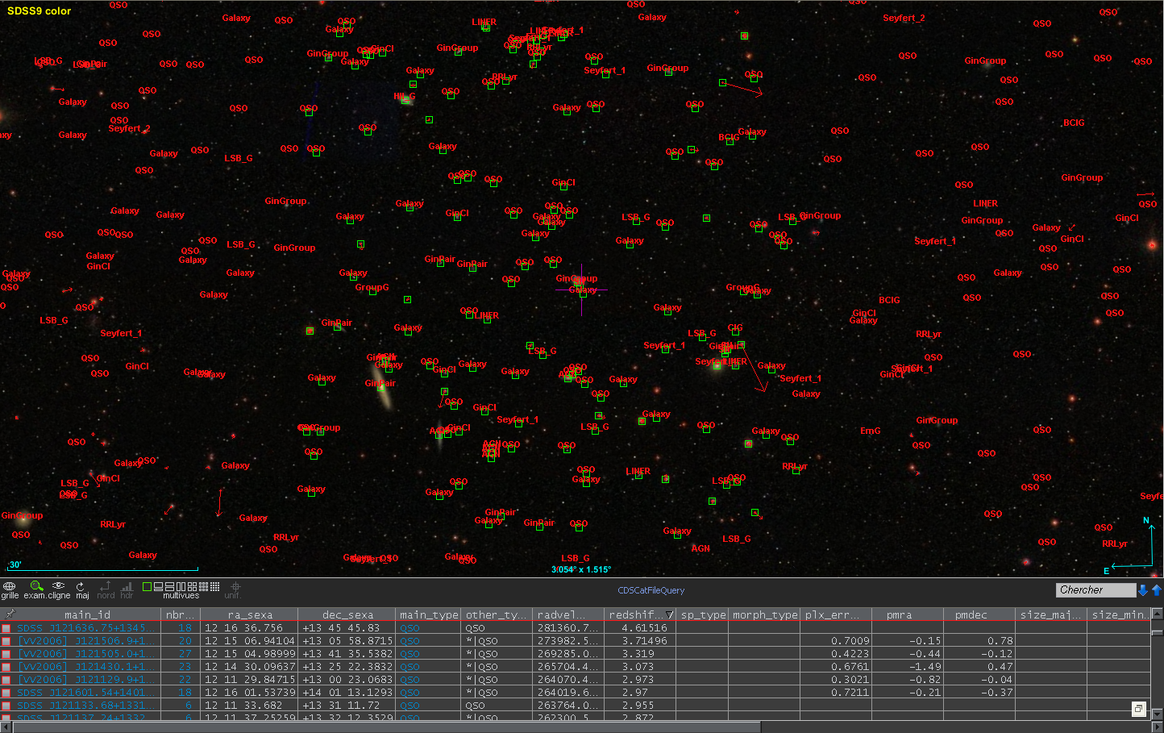
Task: Tick the checkbox for [VV2006] J121506.9 row
Action: tap(6, 641)
